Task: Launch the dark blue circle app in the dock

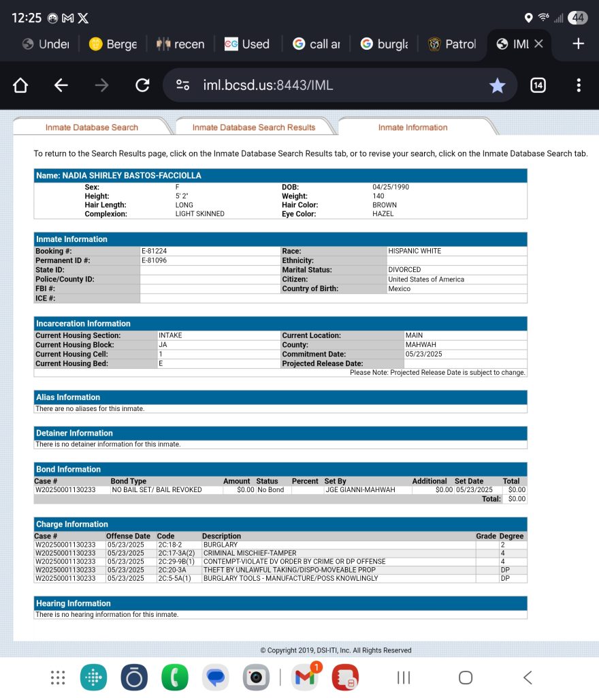Action: pos(134,678)
